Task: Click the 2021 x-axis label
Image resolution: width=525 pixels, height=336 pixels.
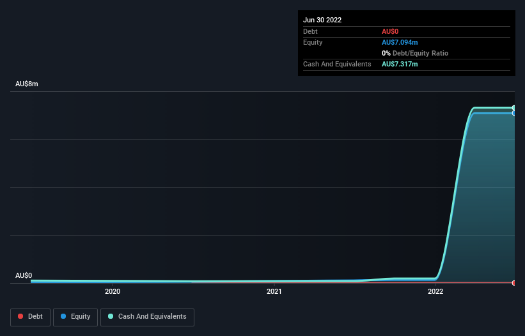Action: (x=274, y=291)
